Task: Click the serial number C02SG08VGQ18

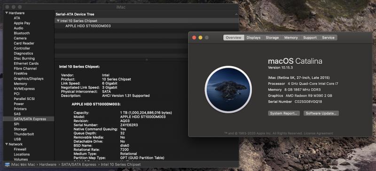Action: pyautogui.click(x=308, y=101)
